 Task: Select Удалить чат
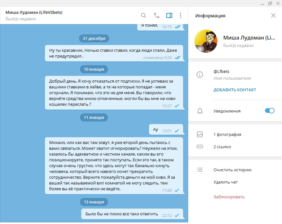[225, 182]
